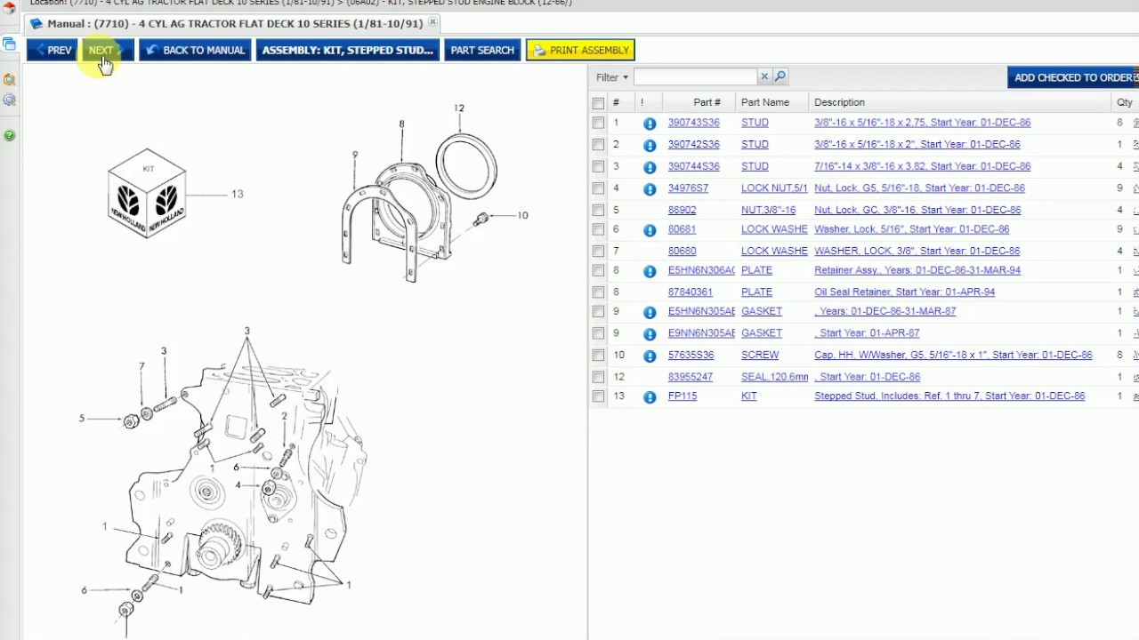Viewport: 1139px width, 640px height.
Task: Open the SEAL,120.6mm part name link
Action: pos(774,377)
